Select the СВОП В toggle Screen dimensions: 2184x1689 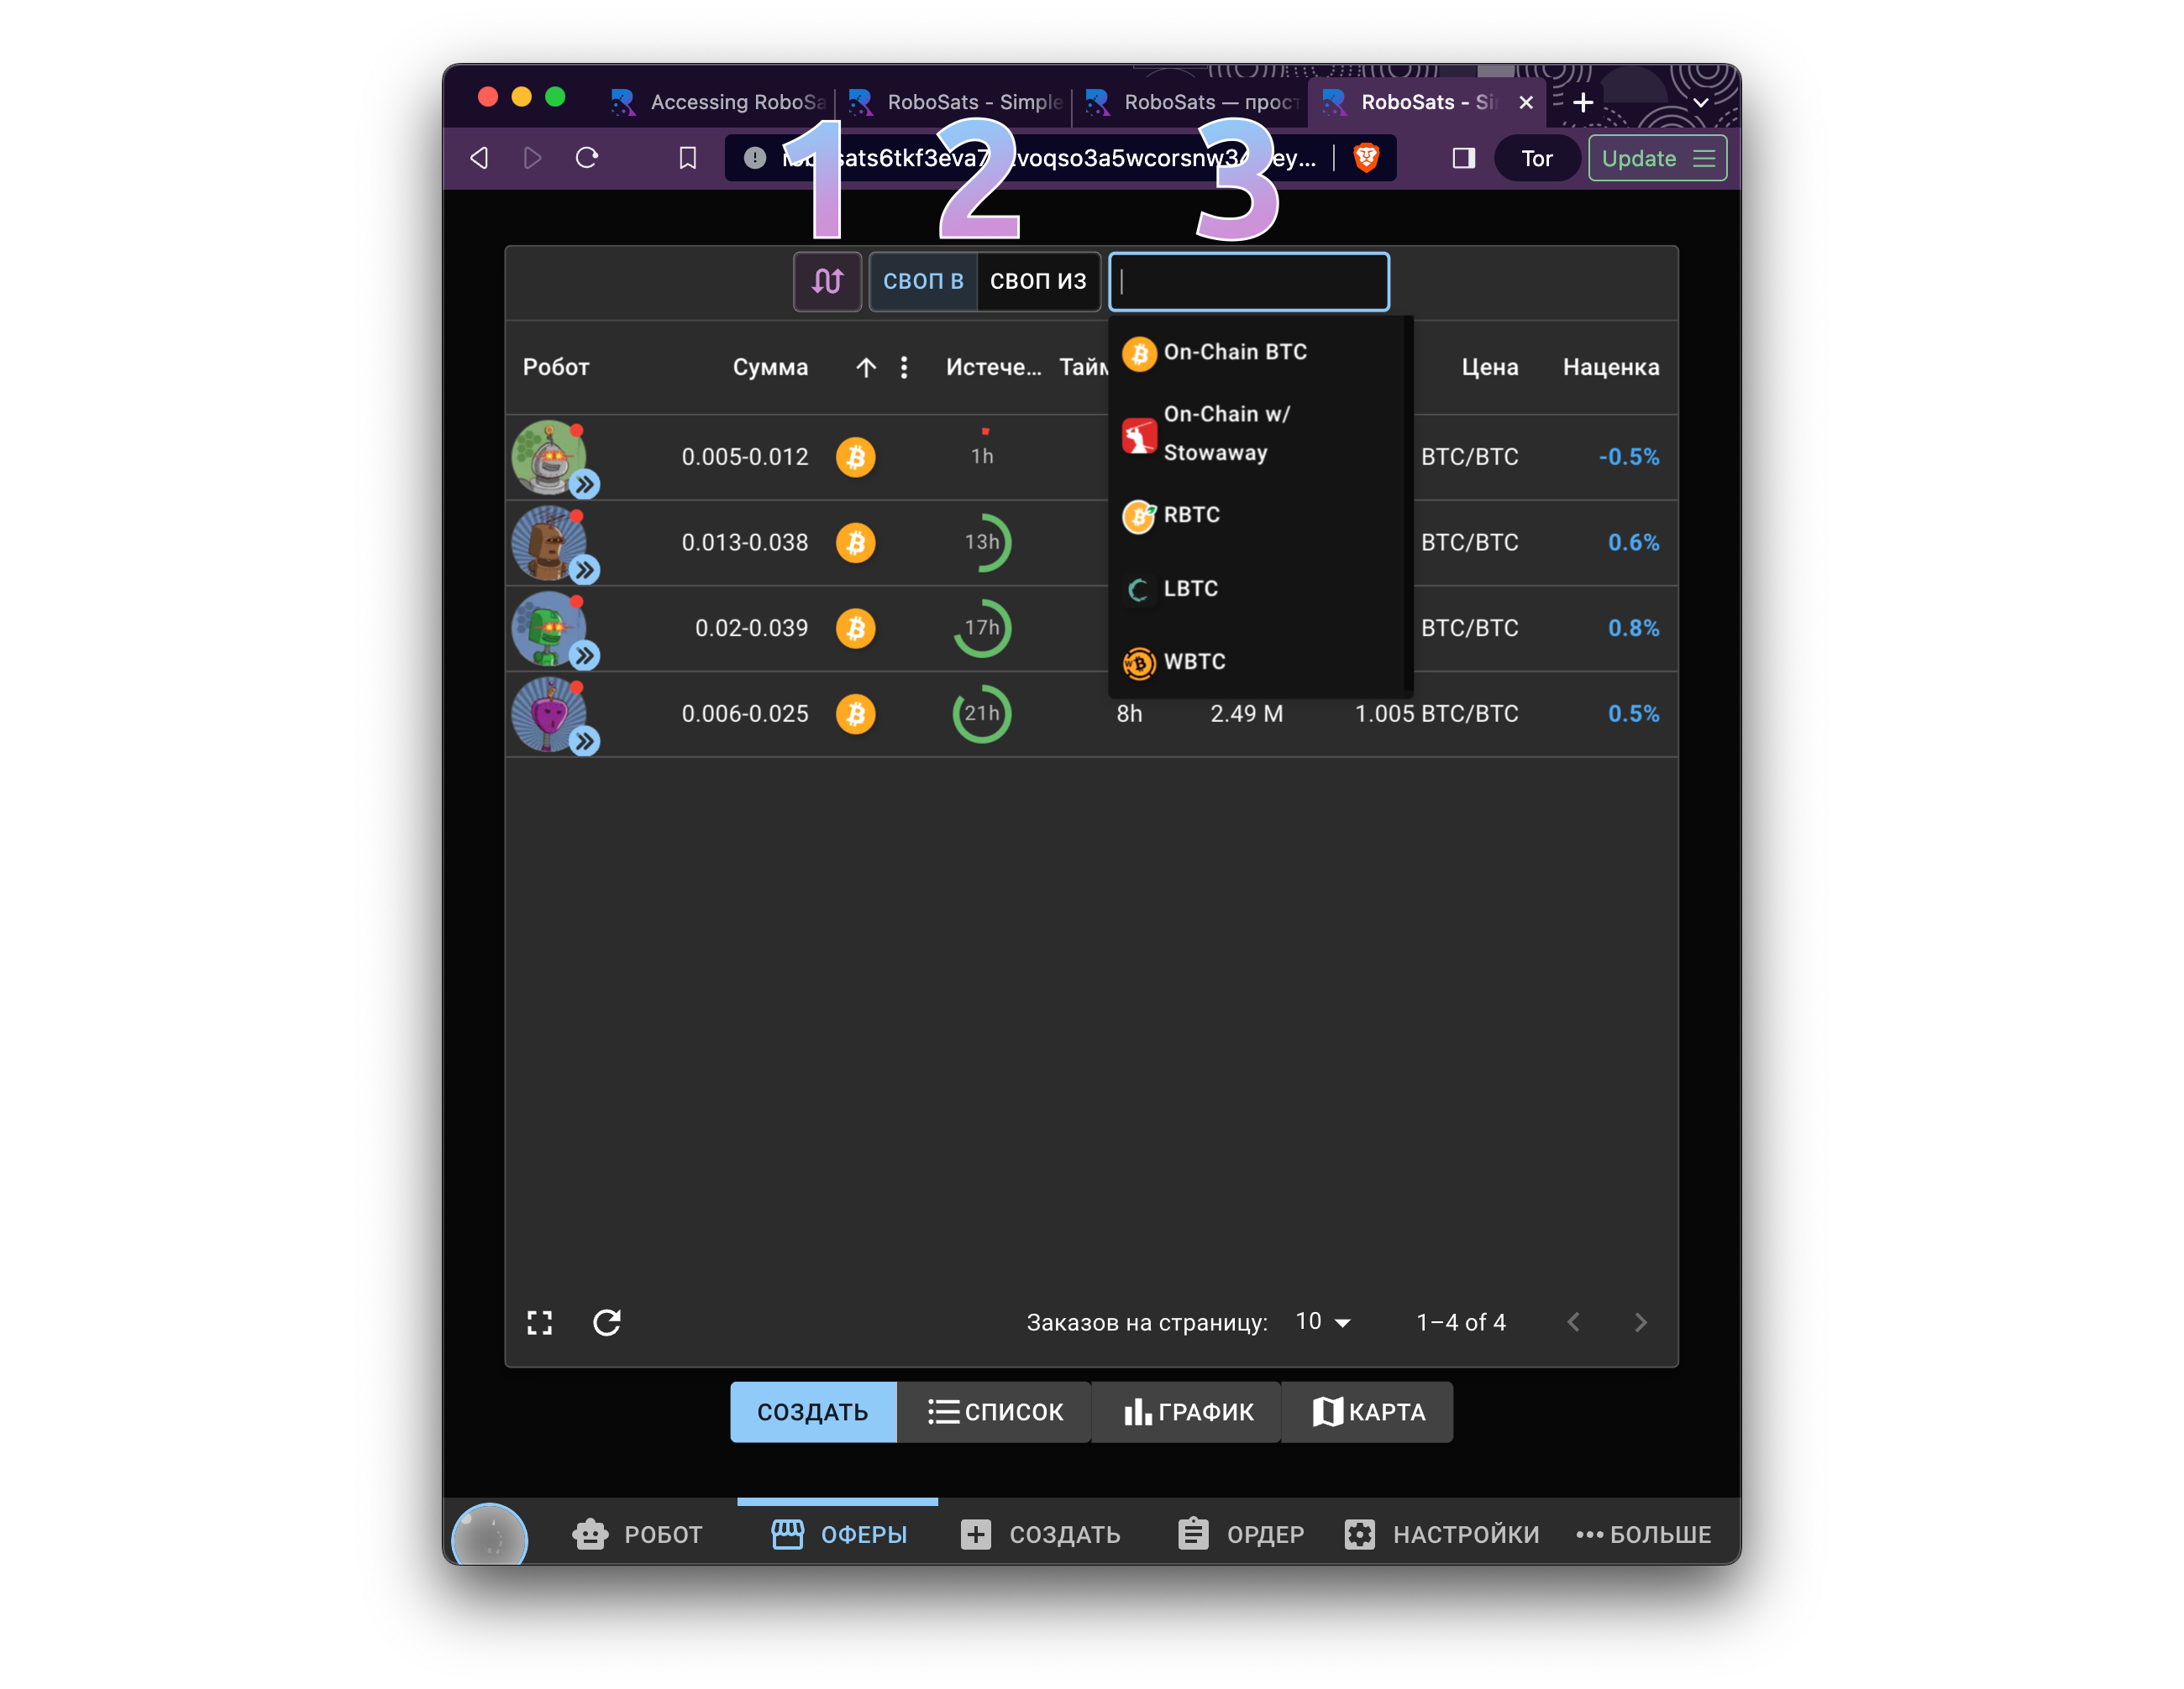coord(922,282)
